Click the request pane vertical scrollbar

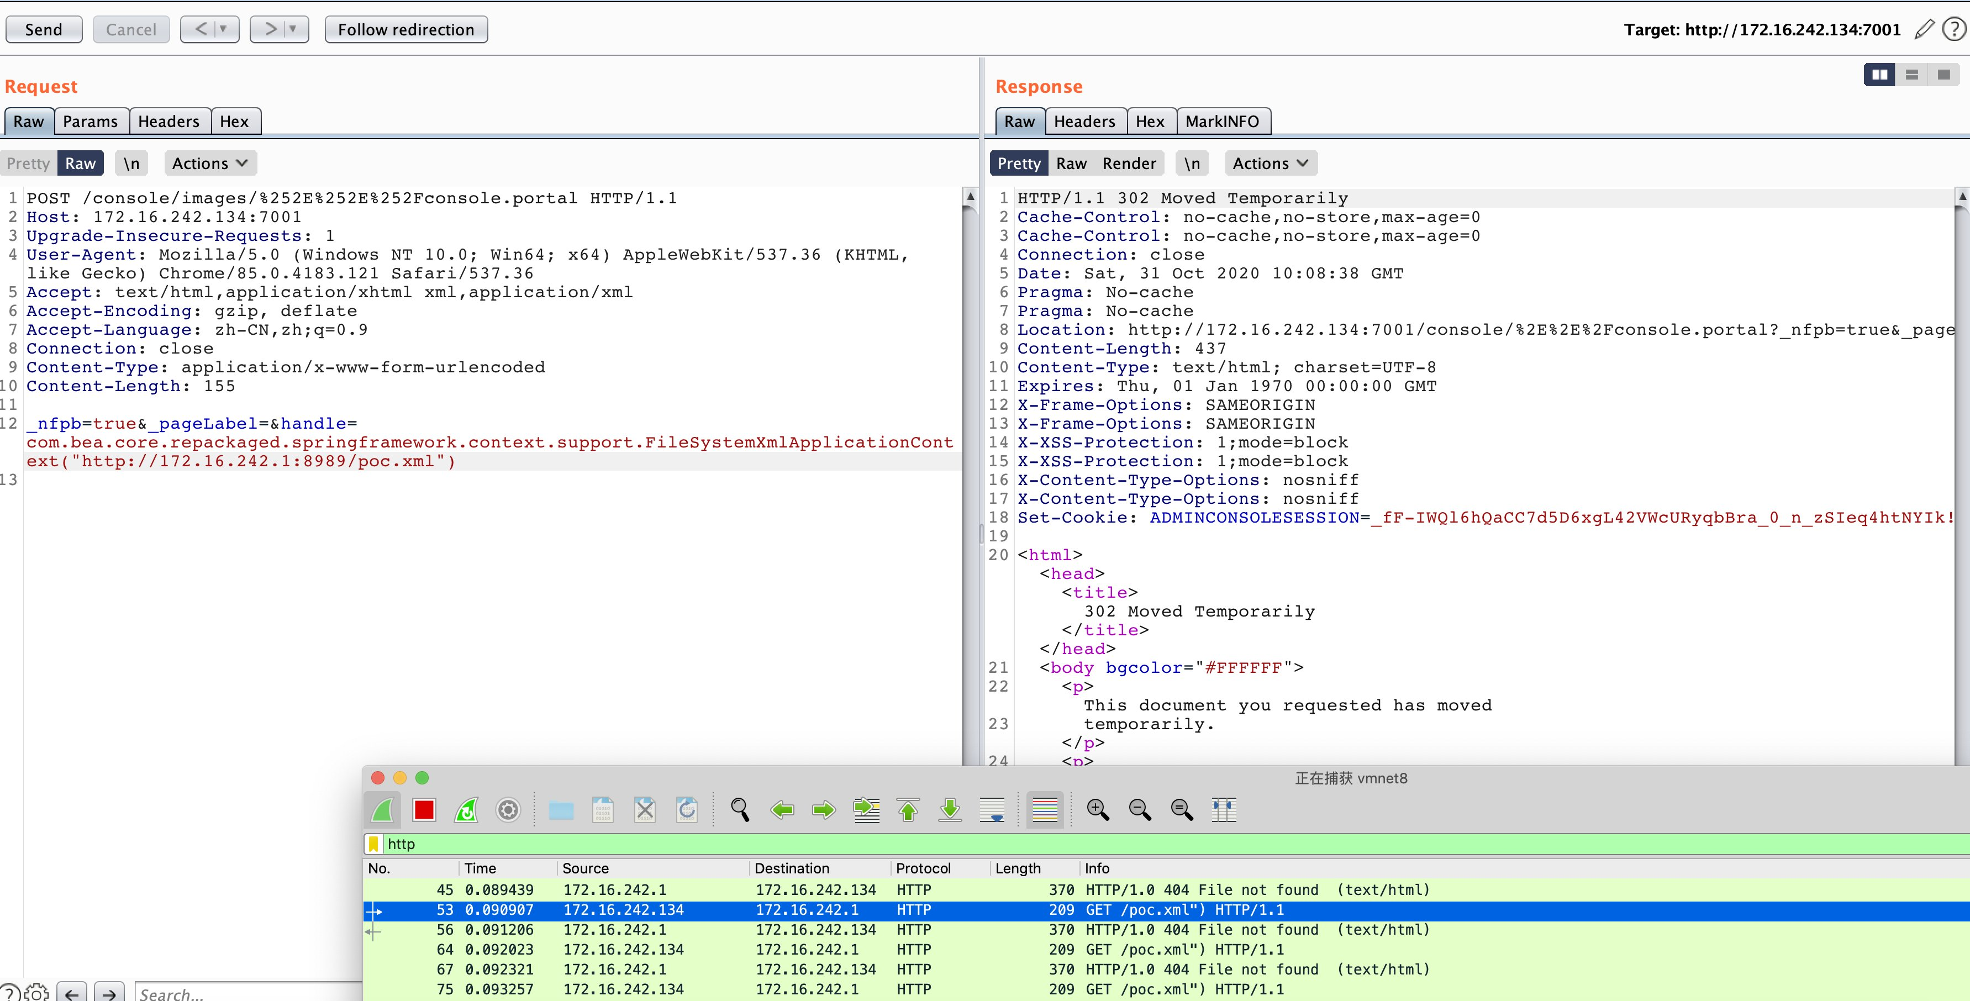point(970,459)
